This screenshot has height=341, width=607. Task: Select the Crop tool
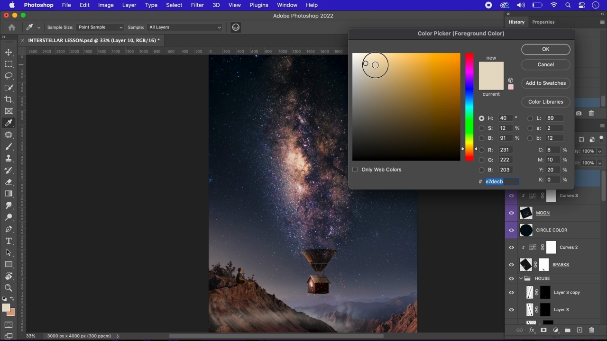tap(9, 99)
